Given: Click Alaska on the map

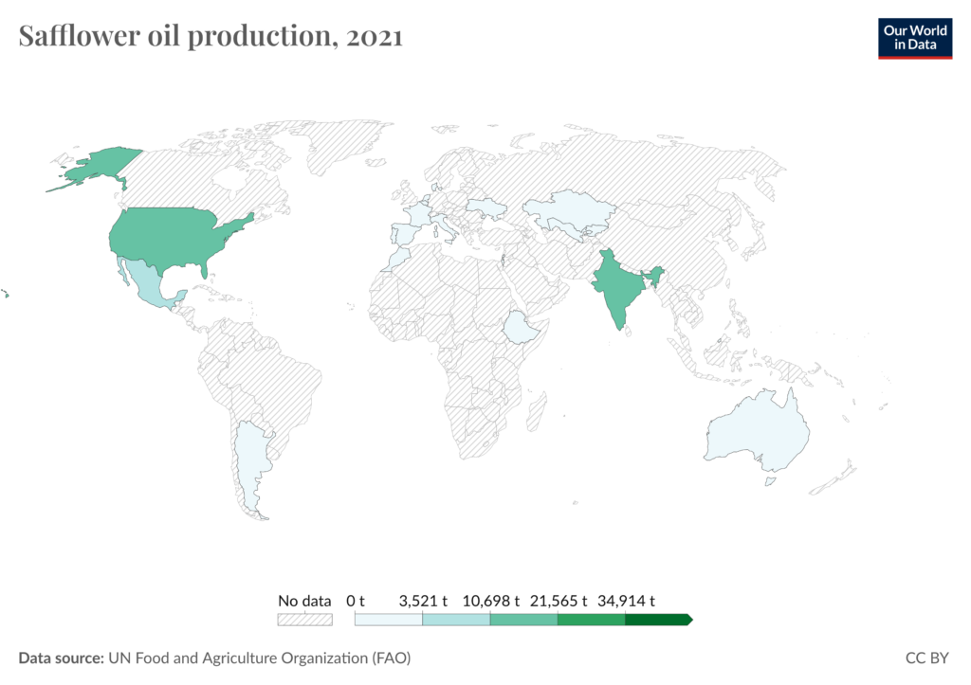Looking at the screenshot, I should point(105,164).
